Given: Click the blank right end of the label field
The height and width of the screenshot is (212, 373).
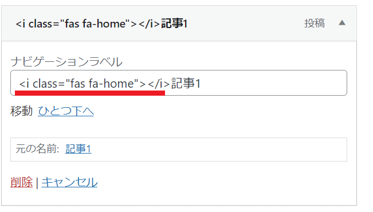Looking at the screenshot, I should point(273,83).
